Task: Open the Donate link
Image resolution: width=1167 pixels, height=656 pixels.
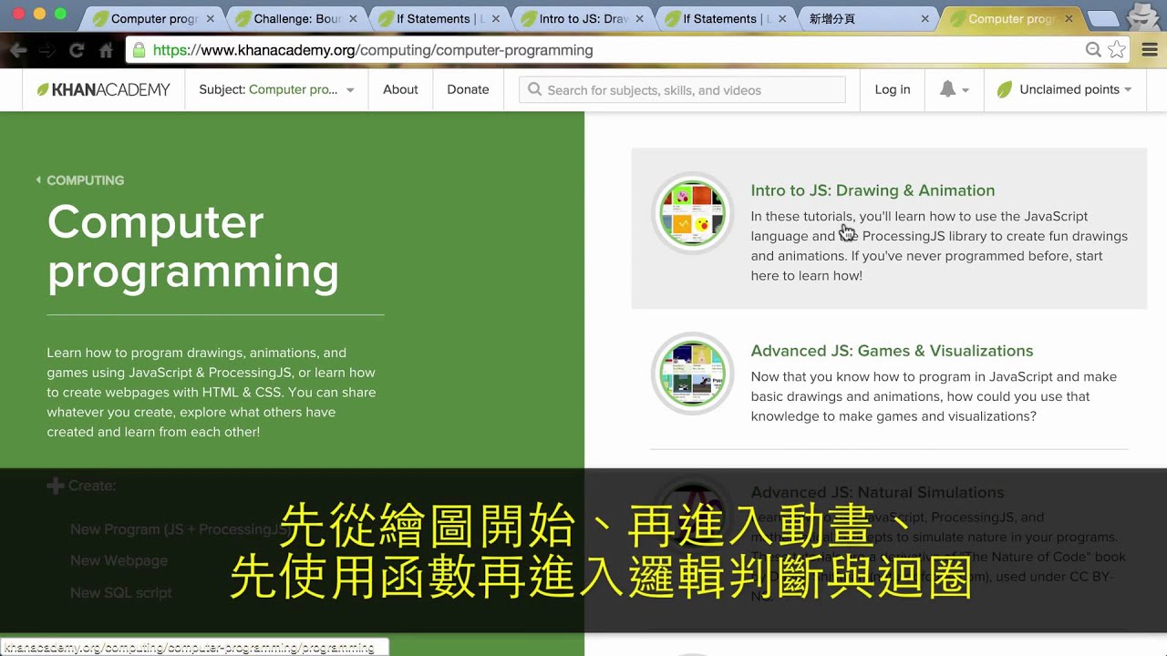Action: pyautogui.click(x=468, y=89)
